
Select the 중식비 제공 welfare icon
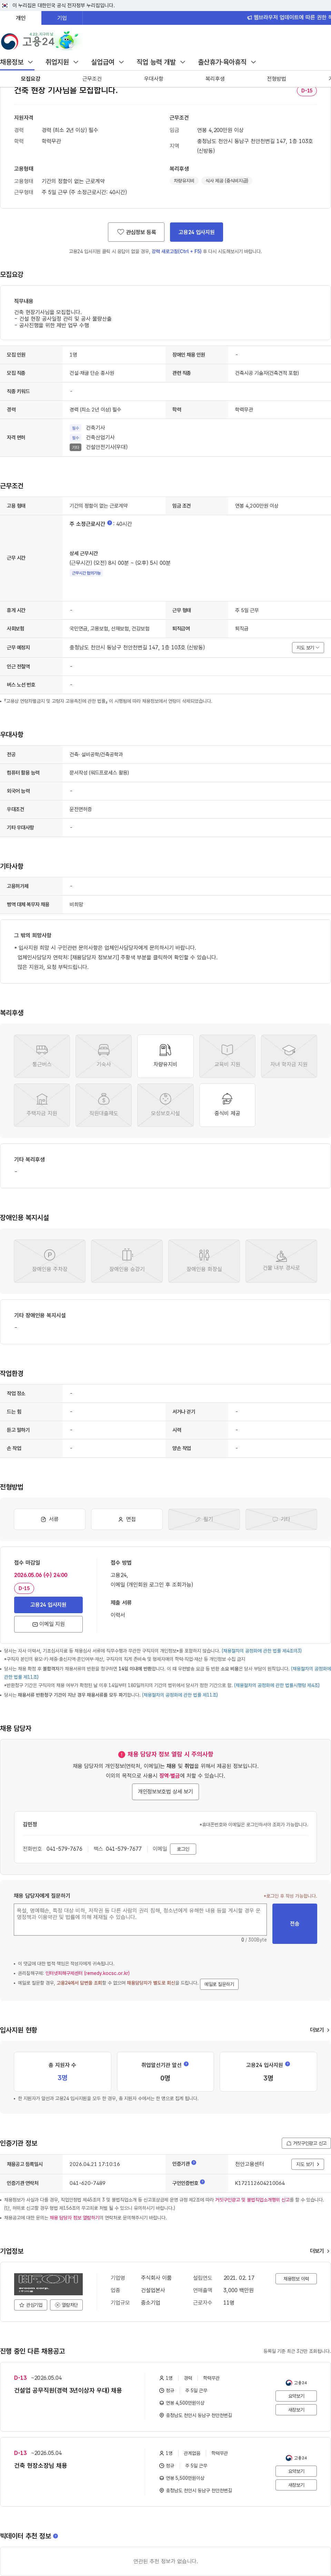(x=227, y=1105)
